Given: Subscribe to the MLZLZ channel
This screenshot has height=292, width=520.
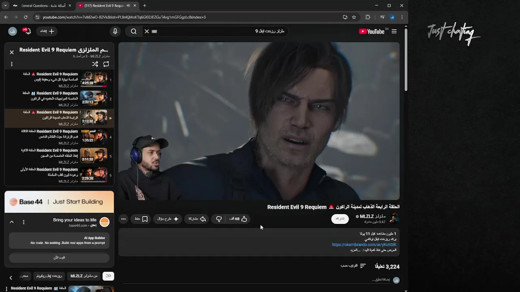Looking at the screenshot, I should [340, 219].
